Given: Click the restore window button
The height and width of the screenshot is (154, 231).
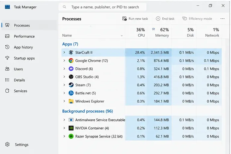Looking at the screenshot, I should coord(210,6).
